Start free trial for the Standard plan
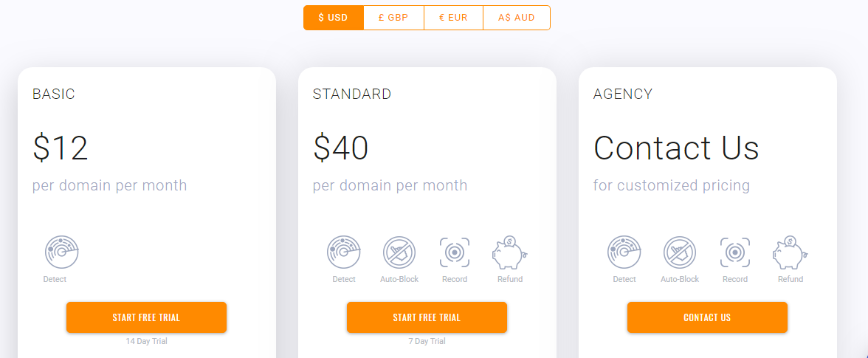This screenshot has width=868, height=358. coord(427,317)
